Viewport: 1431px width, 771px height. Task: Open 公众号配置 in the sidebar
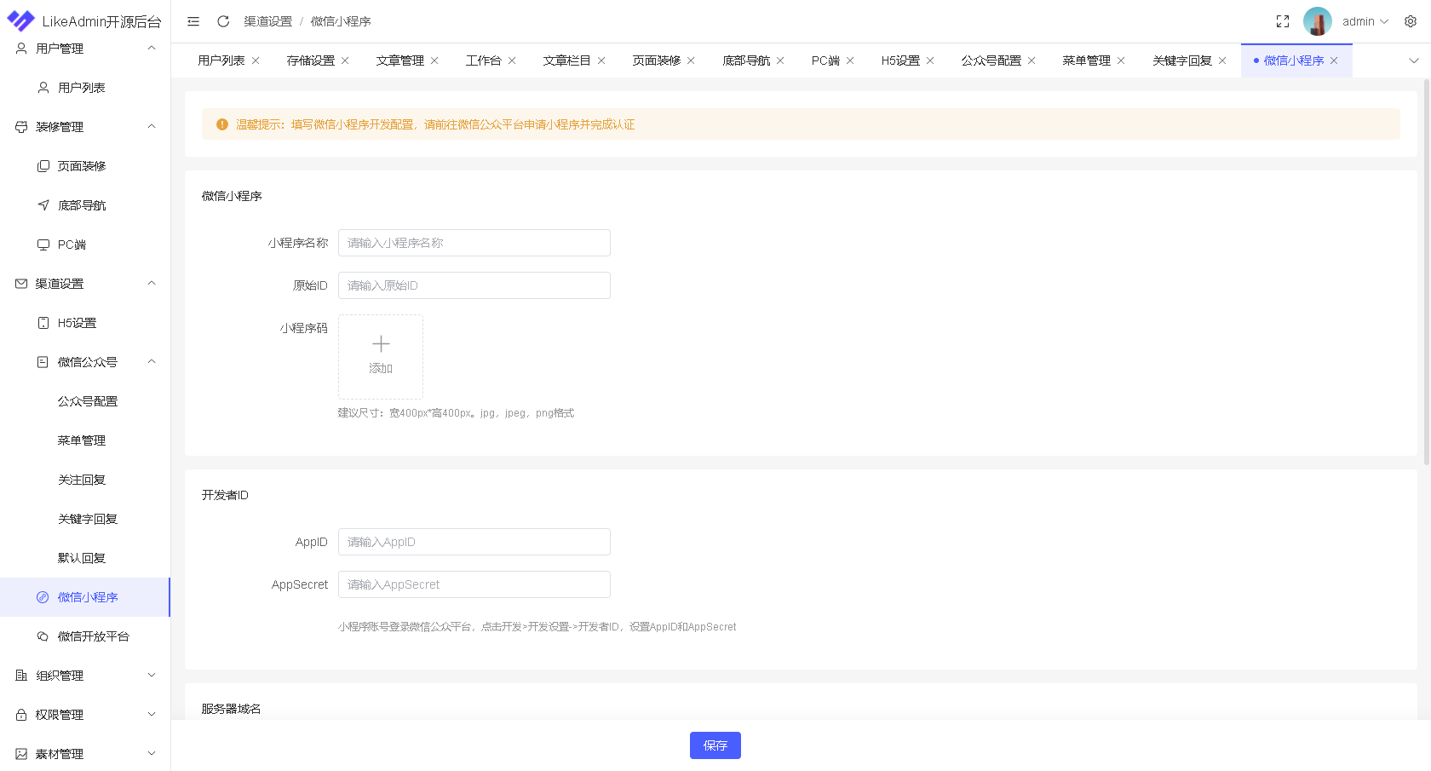pos(85,401)
